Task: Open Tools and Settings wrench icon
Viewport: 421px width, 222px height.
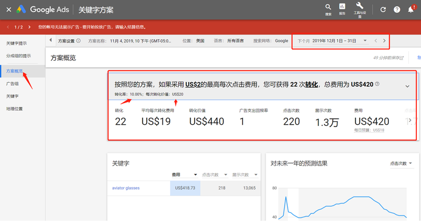Action: (x=360, y=6)
